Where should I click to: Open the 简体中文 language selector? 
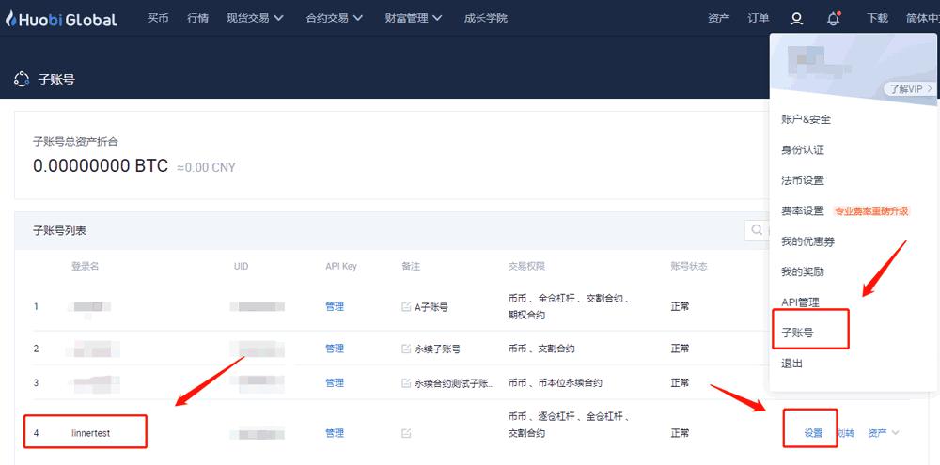click(x=923, y=18)
